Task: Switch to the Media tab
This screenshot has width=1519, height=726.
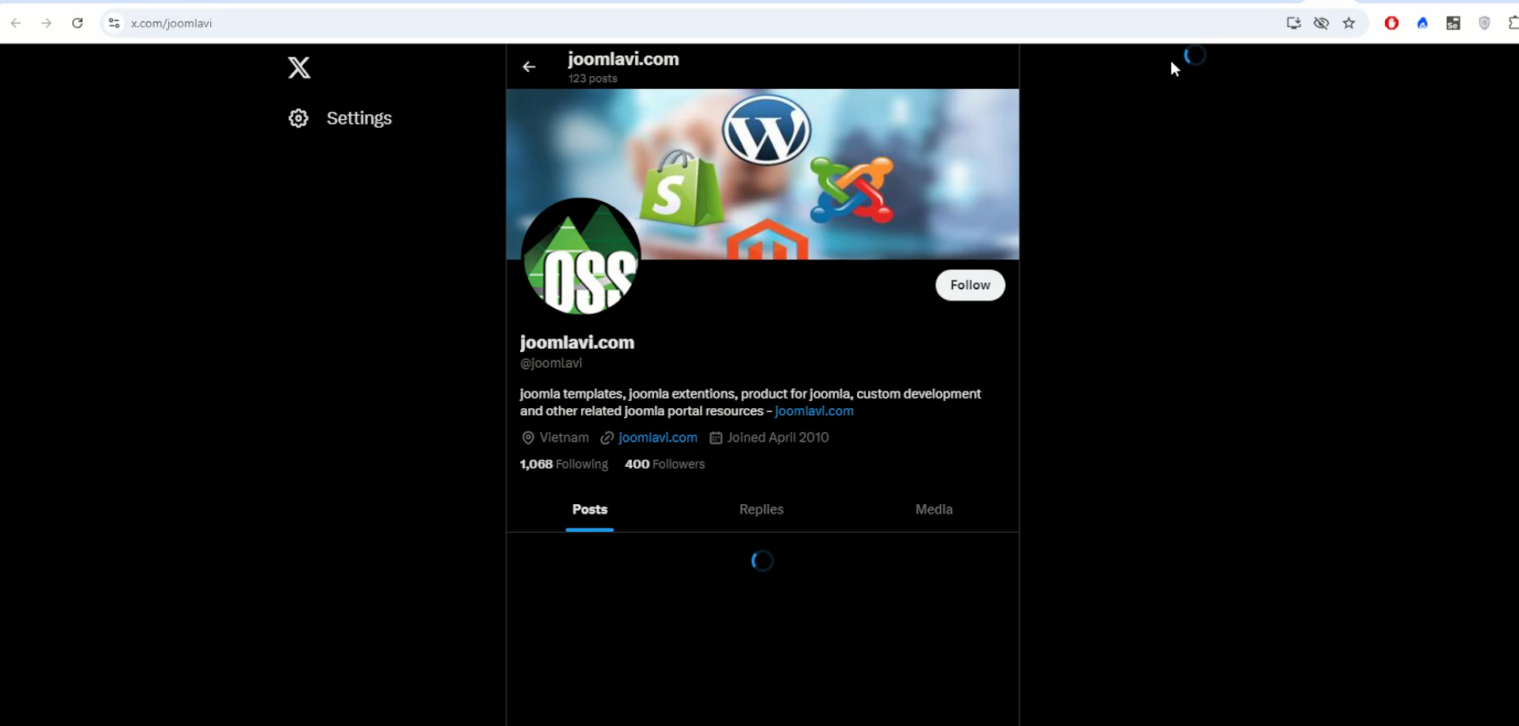Action: coord(934,510)
